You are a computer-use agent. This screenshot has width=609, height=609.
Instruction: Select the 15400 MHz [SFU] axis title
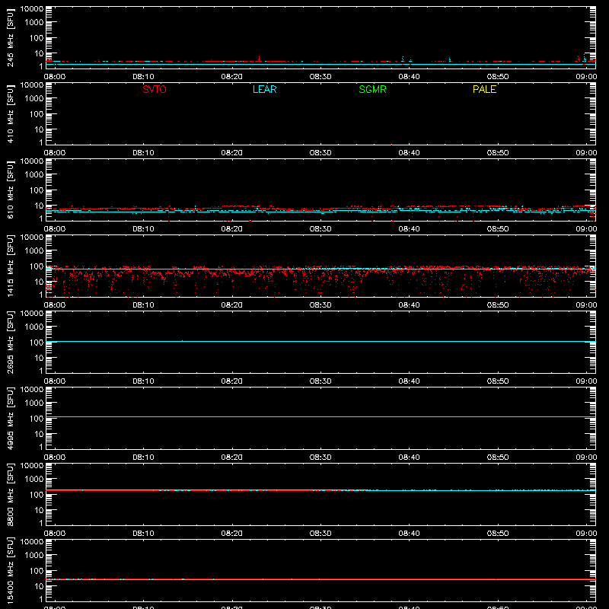point(11,571)
